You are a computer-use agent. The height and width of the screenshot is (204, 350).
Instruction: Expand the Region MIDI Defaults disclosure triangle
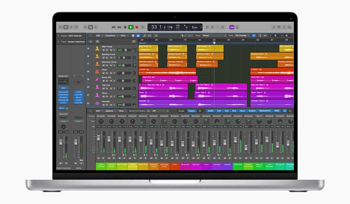tap(58, 35)
